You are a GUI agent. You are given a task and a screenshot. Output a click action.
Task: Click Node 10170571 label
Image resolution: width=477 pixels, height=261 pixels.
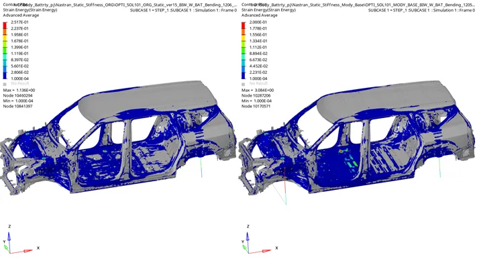(x=256, y=106)
